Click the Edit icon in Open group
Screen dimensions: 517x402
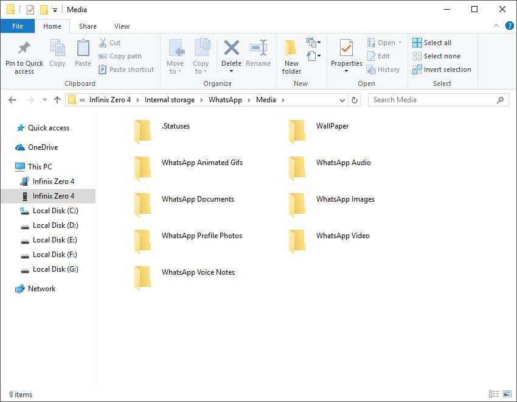[371, 56]
